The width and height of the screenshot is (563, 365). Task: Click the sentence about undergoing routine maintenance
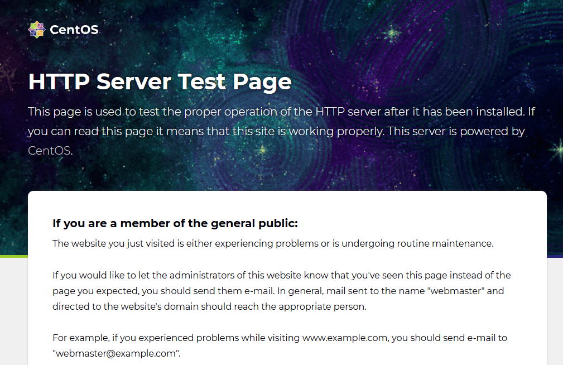(273, 243)
